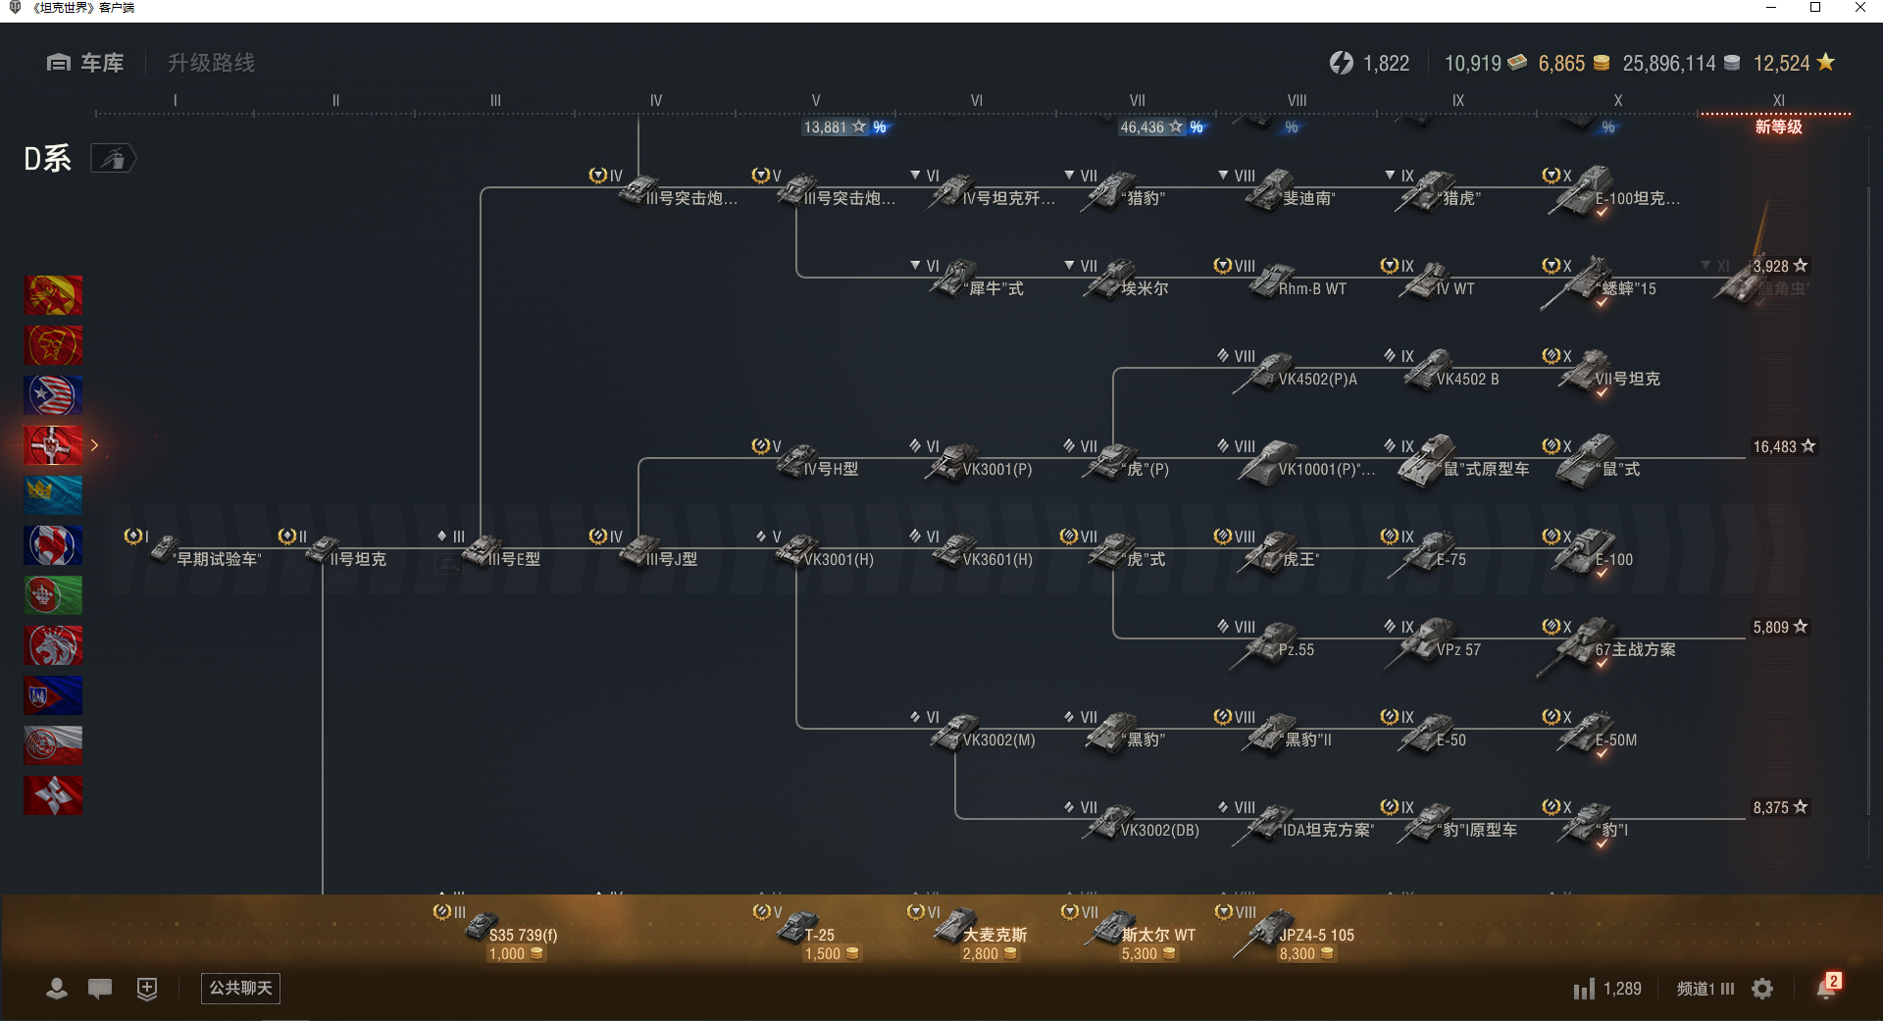Select the USSR hammer-and-sickle nation flag
The image size is (1883, 1021).
pyautogui.click(x=53, y=295)
